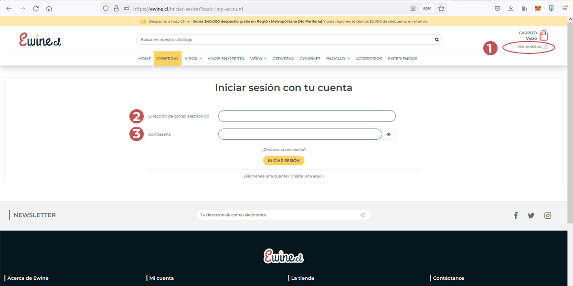The width and height of the screenshot is (573, 286).
Task: Open Ewine's Twitter page icon
Action: coord(531,215)
